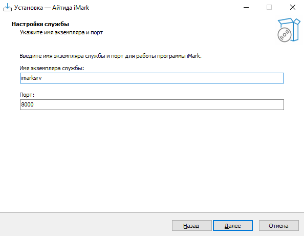Click into the Порт input field
Screen dimensions: 304x236
tap(152, 104)
